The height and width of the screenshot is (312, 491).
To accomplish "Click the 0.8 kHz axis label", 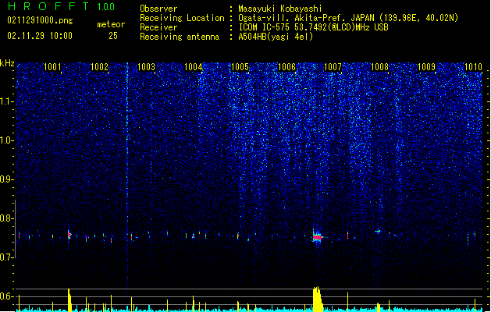I will coord(7,218).
